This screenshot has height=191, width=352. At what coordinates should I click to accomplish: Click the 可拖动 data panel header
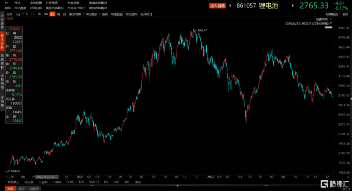click(x=14, y=29)
